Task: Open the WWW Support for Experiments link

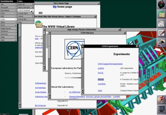Action: pos(110,64)
